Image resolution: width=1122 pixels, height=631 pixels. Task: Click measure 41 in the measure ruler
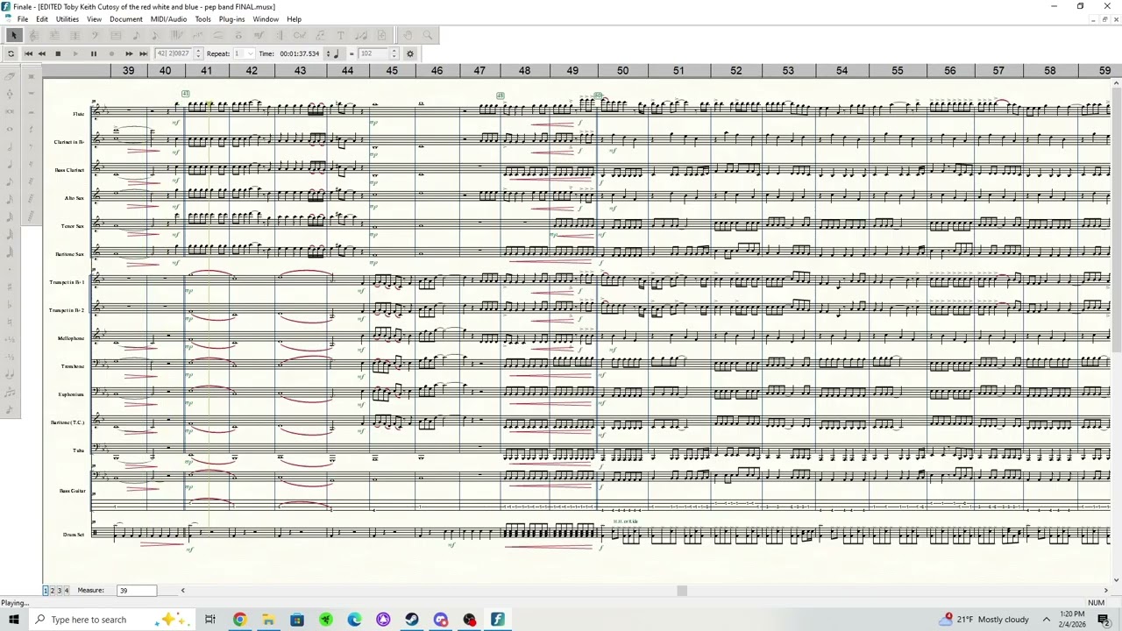point(206,70)
